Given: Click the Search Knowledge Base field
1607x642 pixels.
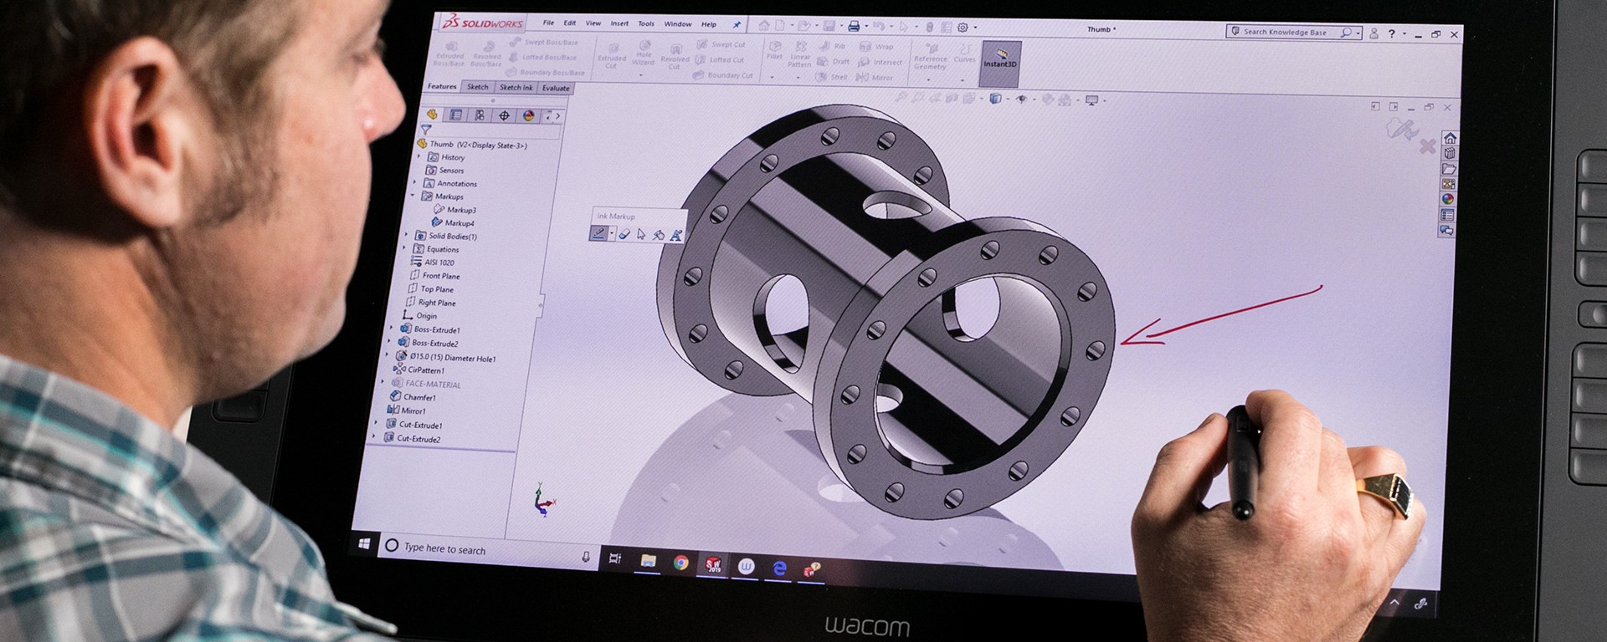Looking at the screenshot, I should point(1285,32).
